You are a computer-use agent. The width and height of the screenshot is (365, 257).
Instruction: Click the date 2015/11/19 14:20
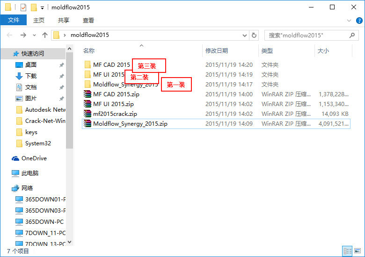coord(229,65)
